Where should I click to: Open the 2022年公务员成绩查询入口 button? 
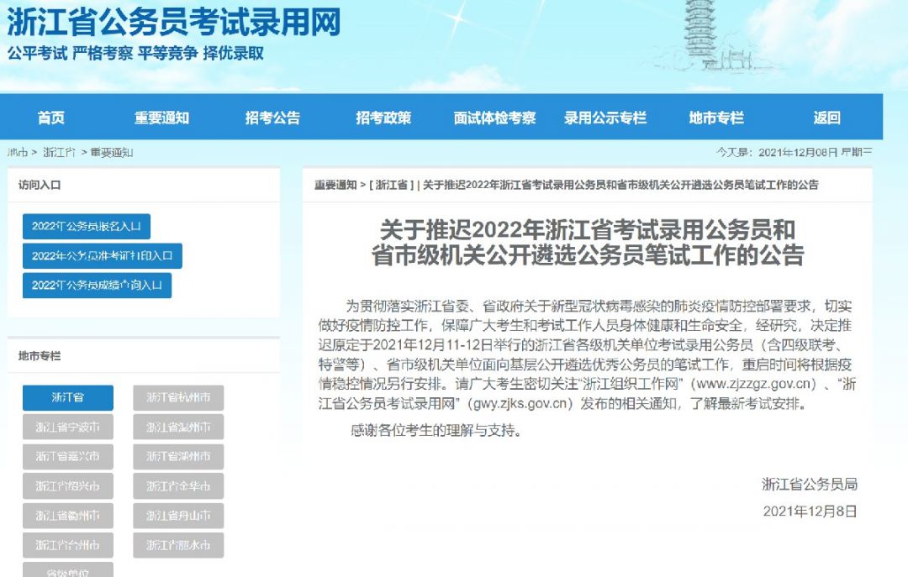[97, 286]
